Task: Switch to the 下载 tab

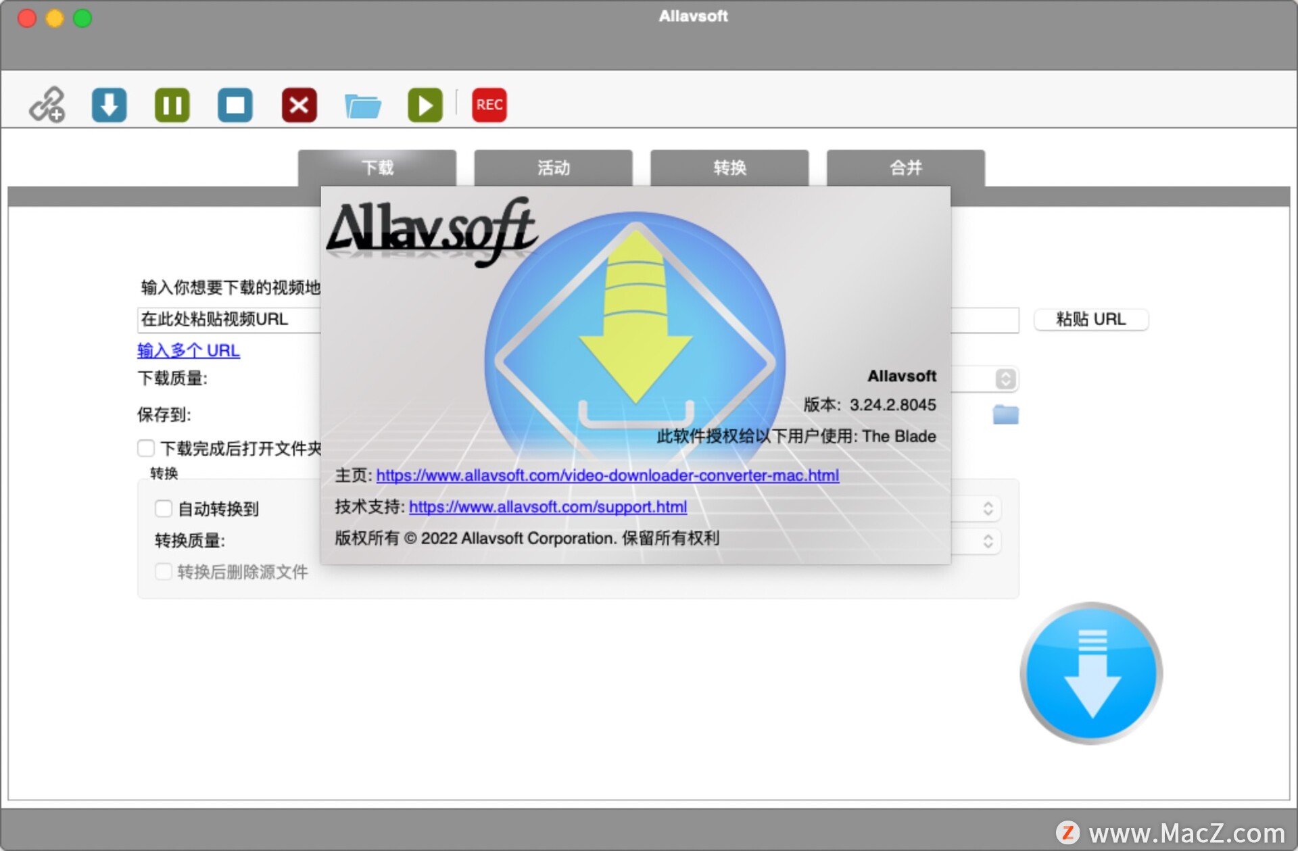Action: point(377,168)
